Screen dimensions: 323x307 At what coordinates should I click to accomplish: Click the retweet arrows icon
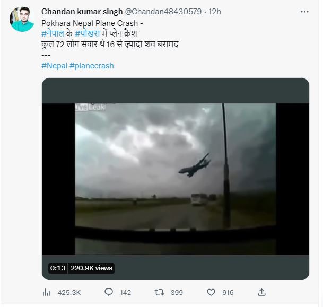(x=159, y=292)
